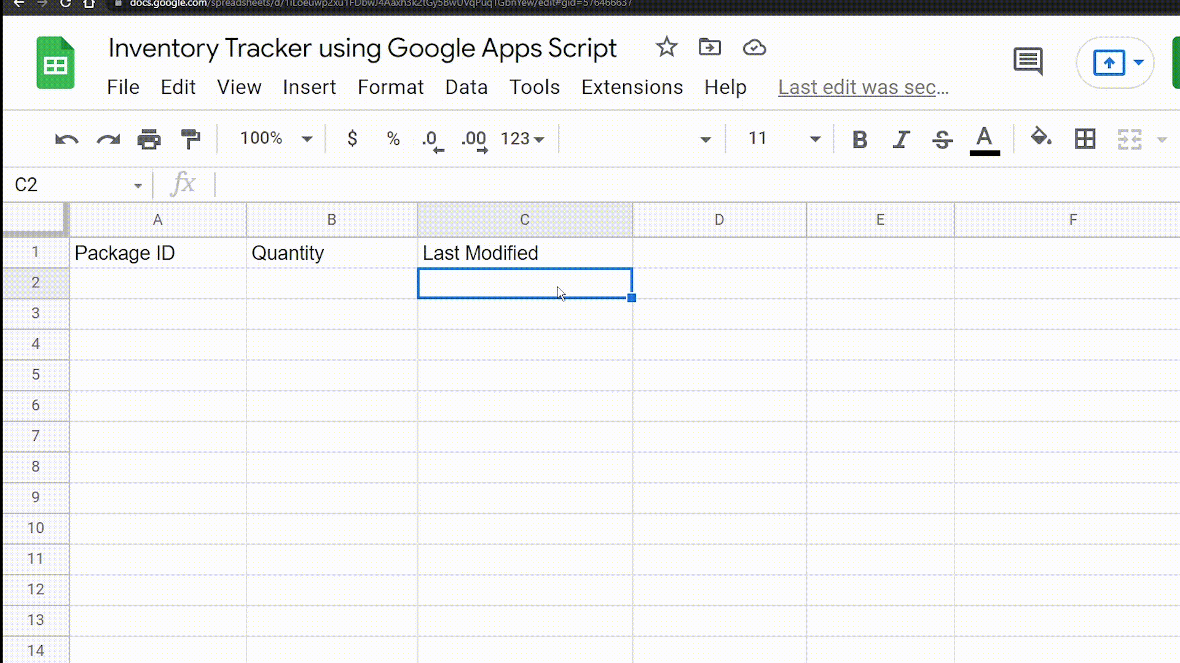Click the dollar sign currency icon
Image resolution: width=1180 pixels, height=663 pixels.
click(352, 138)
